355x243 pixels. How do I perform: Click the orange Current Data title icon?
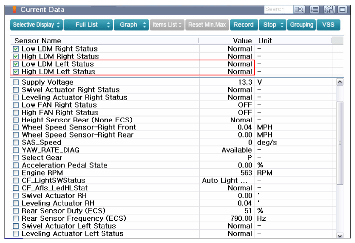[x=15, y=10]
